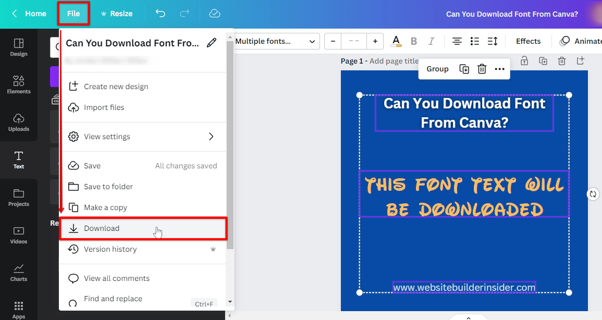Open more options in floating toolbar
The height and width of the screenshot is (320, 602).
pos(499,69)
